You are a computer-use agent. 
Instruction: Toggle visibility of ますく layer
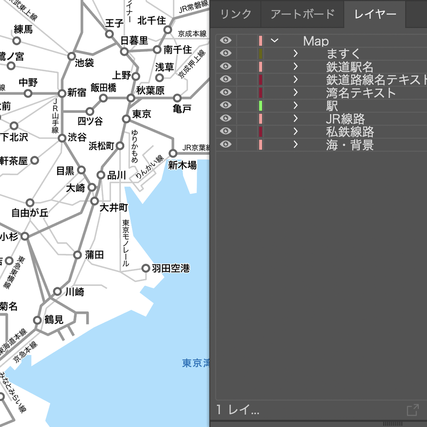(x=226, y=53)
